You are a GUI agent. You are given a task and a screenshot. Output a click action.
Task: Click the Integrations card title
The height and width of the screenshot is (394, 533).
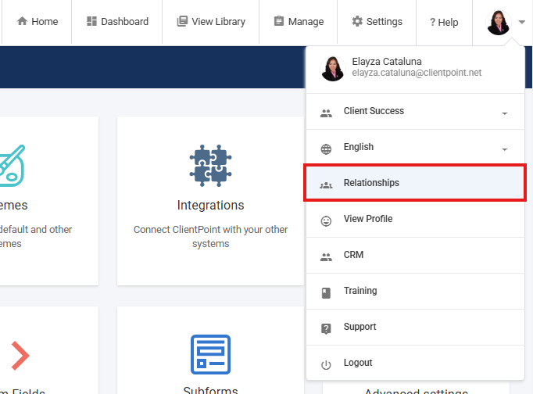coord(210,206)
